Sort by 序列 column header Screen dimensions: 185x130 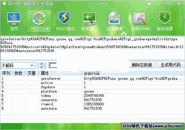pyautogui.click(x=6, y=73)
